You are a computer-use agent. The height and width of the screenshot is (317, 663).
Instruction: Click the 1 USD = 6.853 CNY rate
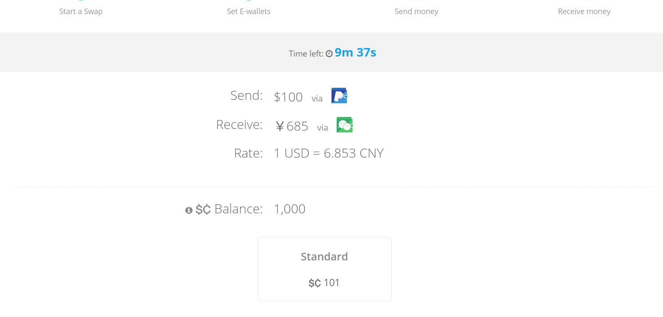pyautogui.click(x=328, y=153)
